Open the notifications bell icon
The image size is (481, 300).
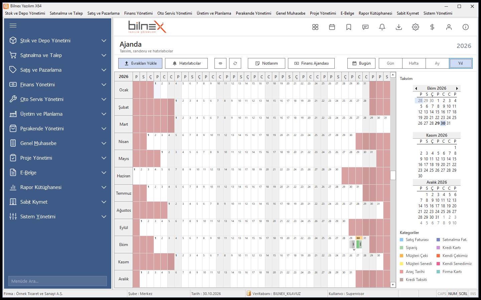coord(382,27)
